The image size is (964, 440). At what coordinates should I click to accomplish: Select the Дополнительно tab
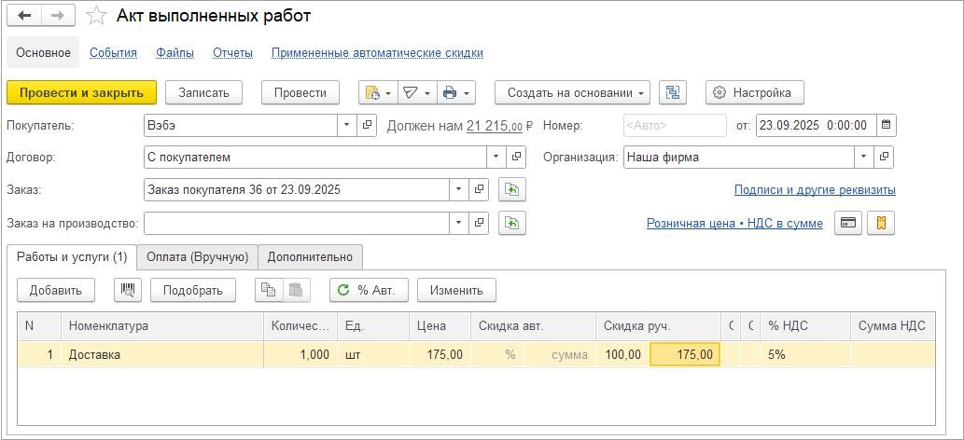coord(310,257)
